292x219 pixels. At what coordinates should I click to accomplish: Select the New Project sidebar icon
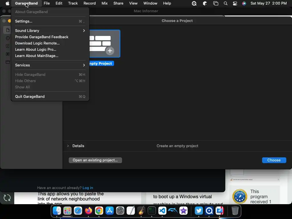click(x=8, y=30)
